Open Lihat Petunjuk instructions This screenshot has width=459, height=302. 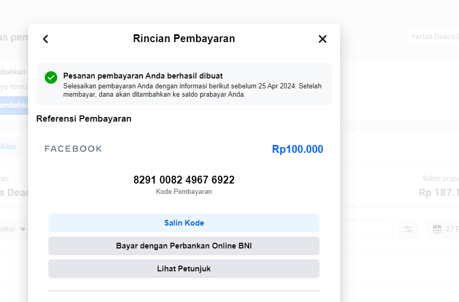click(x=184, y=269)
